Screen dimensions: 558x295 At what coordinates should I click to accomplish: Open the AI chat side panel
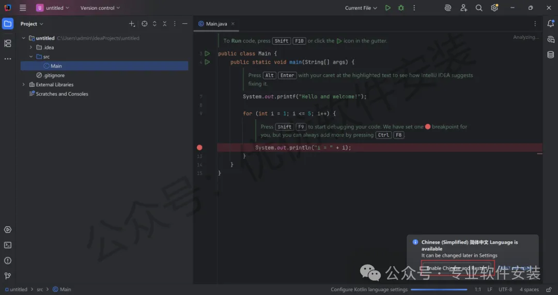[x=551, y=39]
